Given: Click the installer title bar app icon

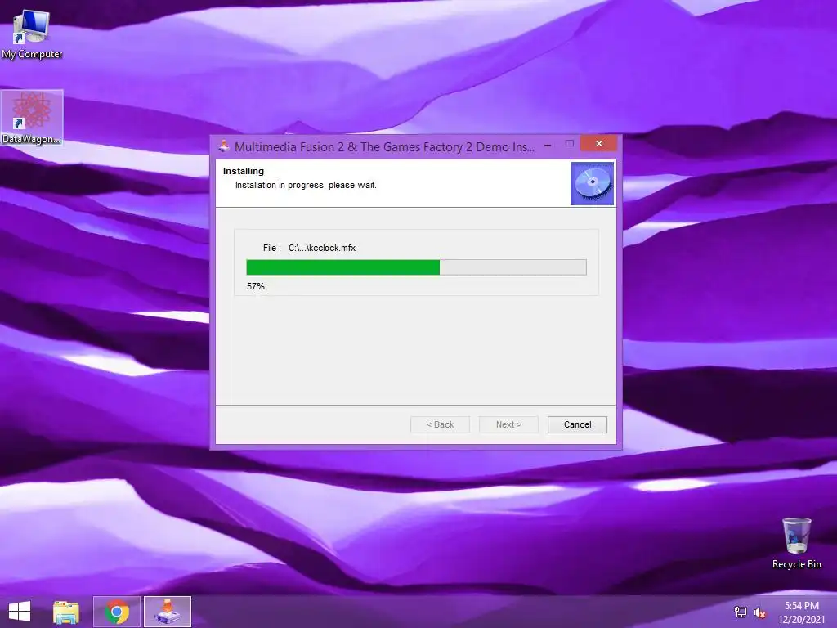Looking at the screenshot, I should click(224, 146).
